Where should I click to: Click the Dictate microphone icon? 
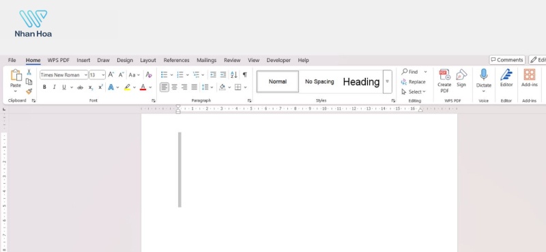tap(483, 74)
